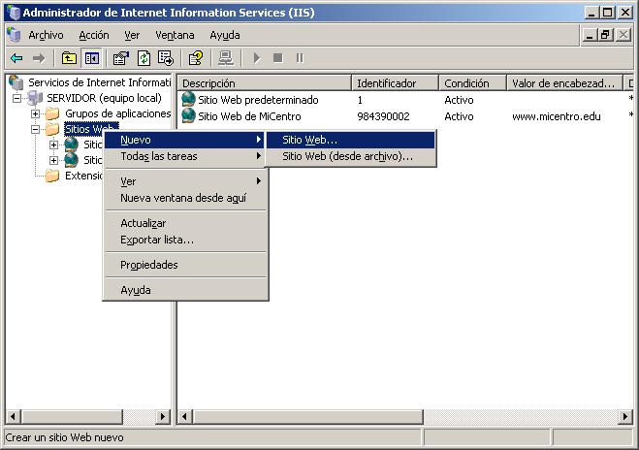Click the Refresh toolbar icon
This screenshot has height=450, width=639.
tap(144, 58)
